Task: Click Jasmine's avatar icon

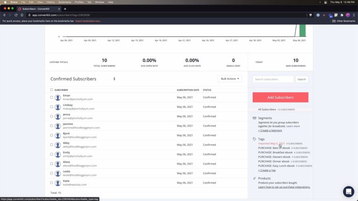Action: pyautogui.click(x=58, y=126)
